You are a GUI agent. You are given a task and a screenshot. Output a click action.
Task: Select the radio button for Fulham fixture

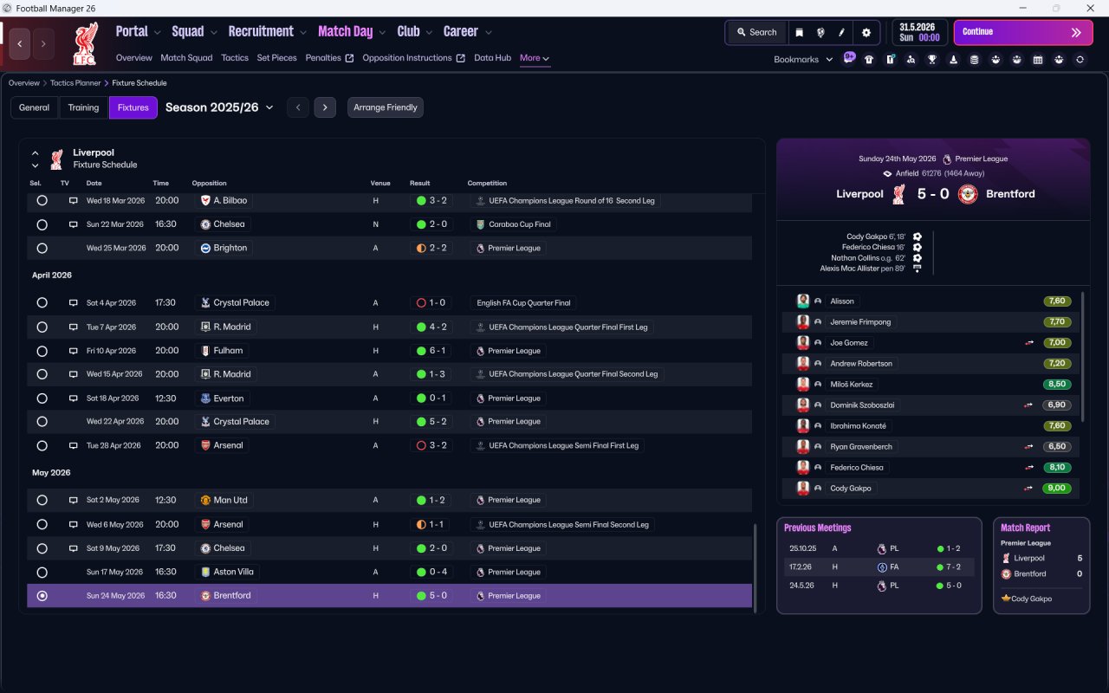coord(42,351)
